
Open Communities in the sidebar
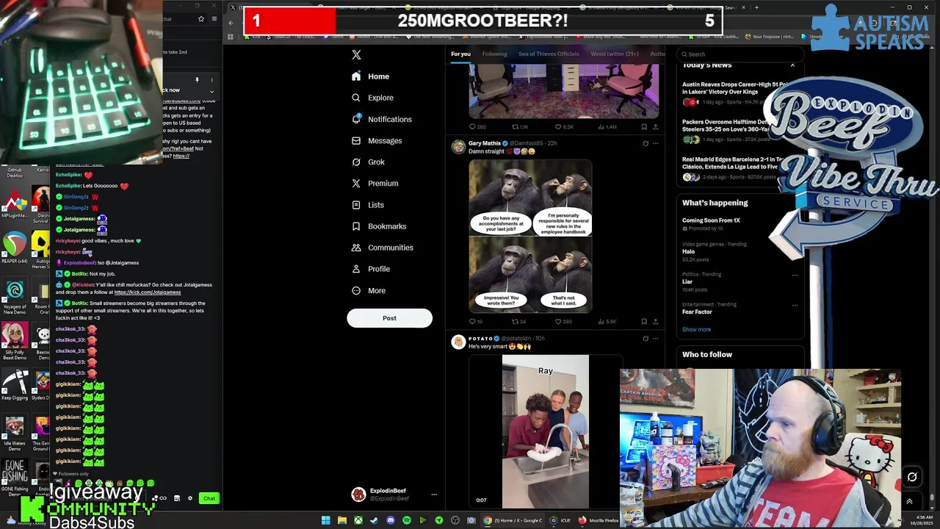point(382,248)
